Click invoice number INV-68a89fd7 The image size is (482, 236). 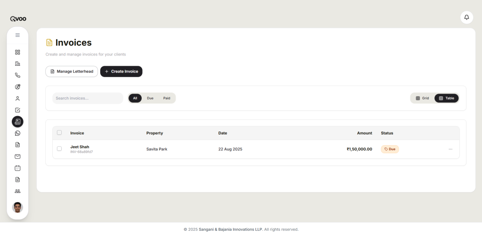pos(81,151)
